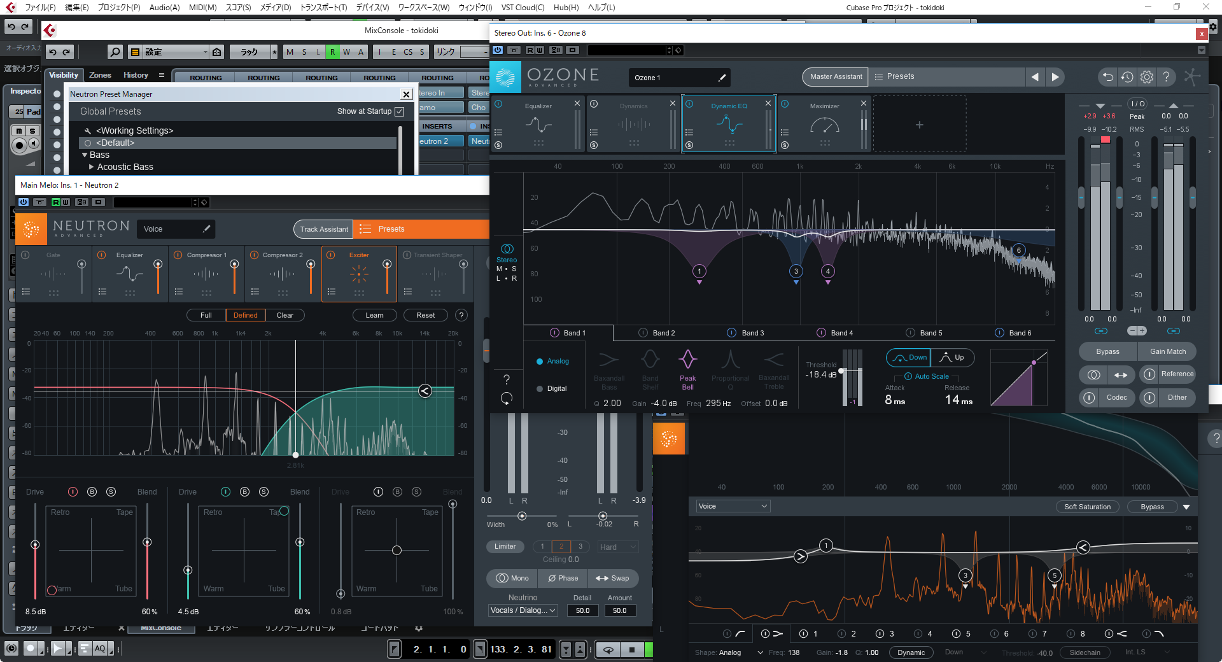Select Digital EQ mode radio button
The image size is (1222, 662).
pyautogui.click(x=540, y=388)
